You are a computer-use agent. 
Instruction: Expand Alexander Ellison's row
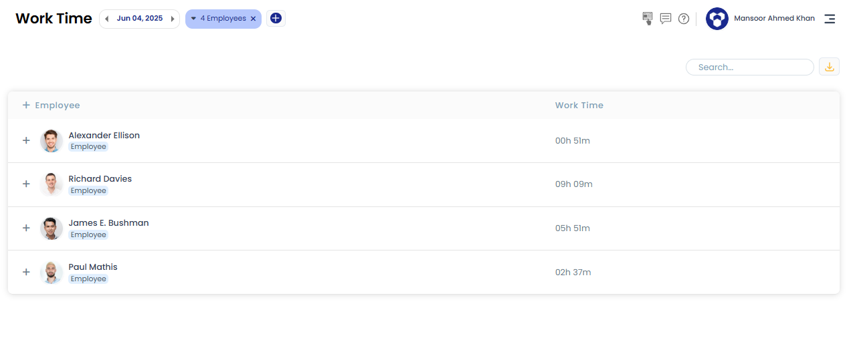tap(26, 140)
